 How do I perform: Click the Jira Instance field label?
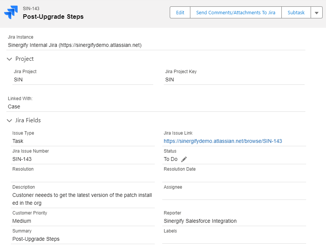click(x=21, y=37)
